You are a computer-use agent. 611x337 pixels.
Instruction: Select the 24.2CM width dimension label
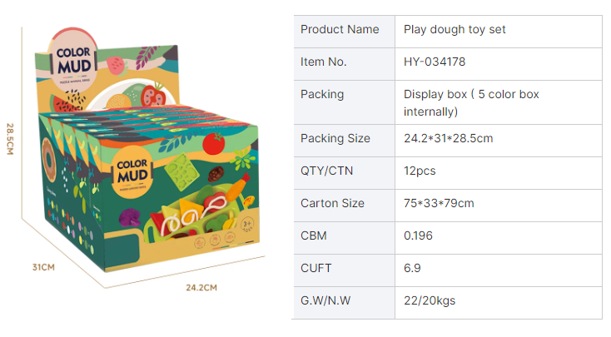(201, 288)
